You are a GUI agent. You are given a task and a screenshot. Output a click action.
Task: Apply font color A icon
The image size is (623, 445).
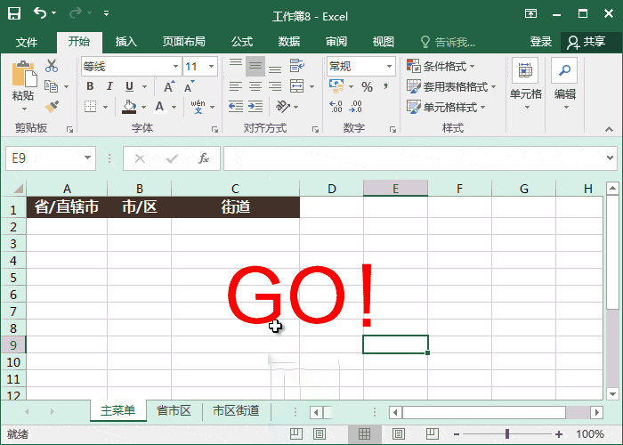click(x=159, y=107)
